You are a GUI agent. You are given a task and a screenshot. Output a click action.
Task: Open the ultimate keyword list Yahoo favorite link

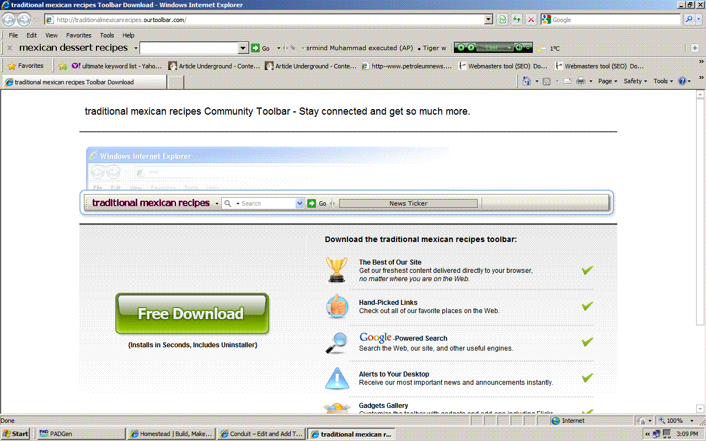(x=117, y=66)
